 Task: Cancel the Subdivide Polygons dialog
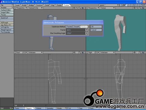pyautogui.click(x=96, y=30)
